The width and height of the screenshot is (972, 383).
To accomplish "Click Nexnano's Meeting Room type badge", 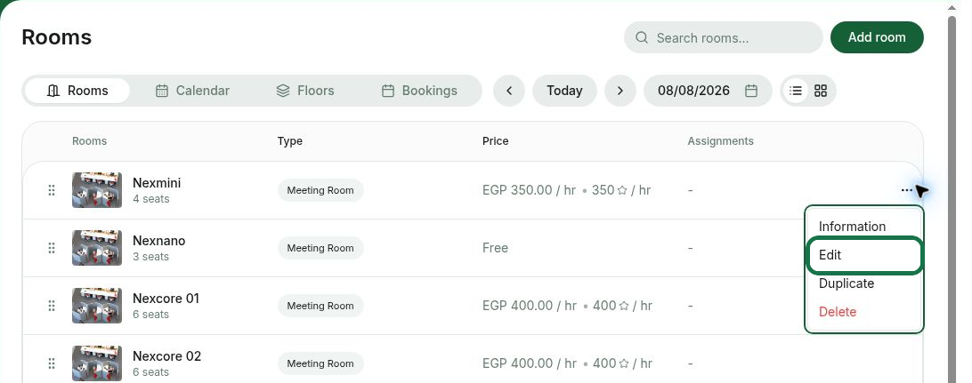I will tap(320, 248).
